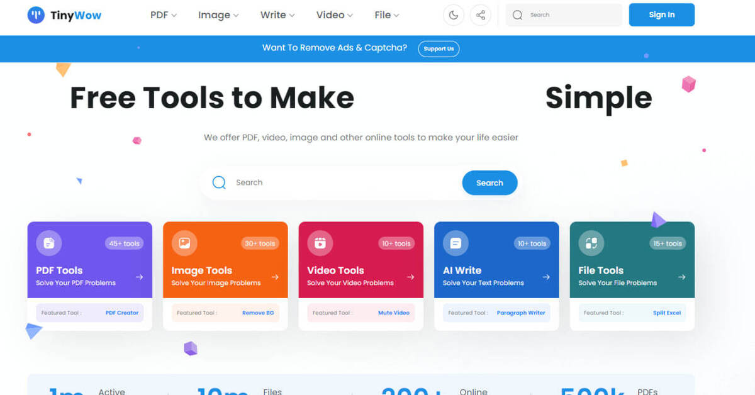755x395 pixels.
Task: Open the Image dropdown menu
Action: pyautogui.click(x=218, y=15)
